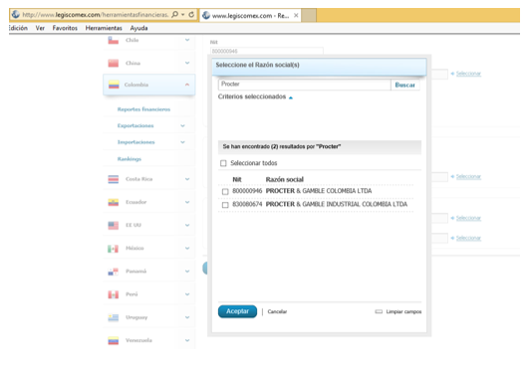Expand the México country section
The height and width of the screenshot is (365, 529).
(x=187, y=249)
